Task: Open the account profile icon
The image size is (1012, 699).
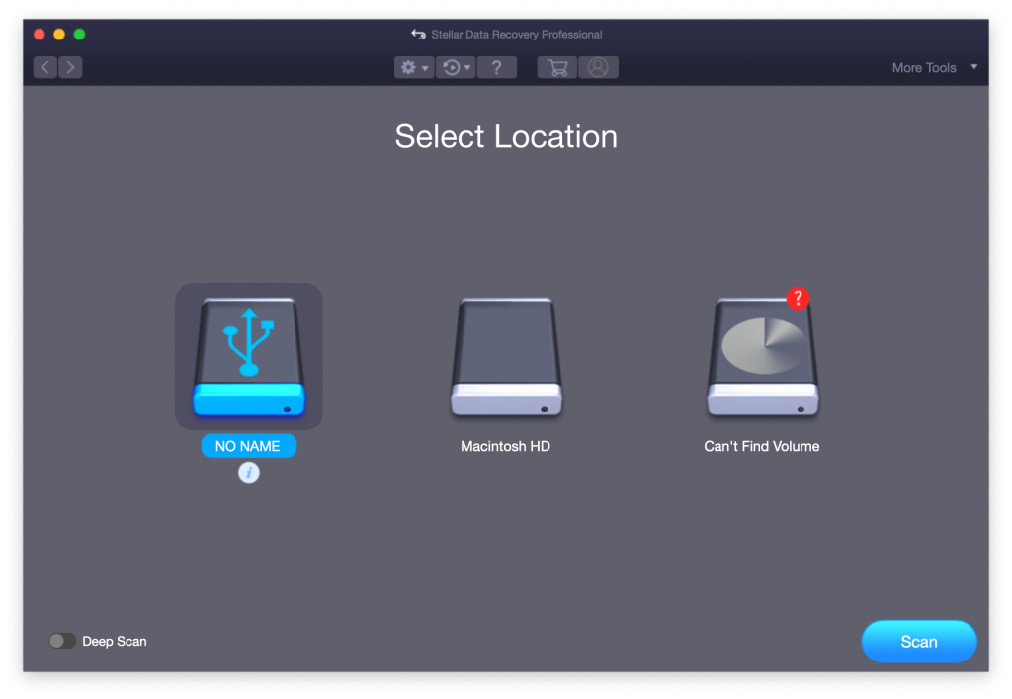Action: coord(598,67)
